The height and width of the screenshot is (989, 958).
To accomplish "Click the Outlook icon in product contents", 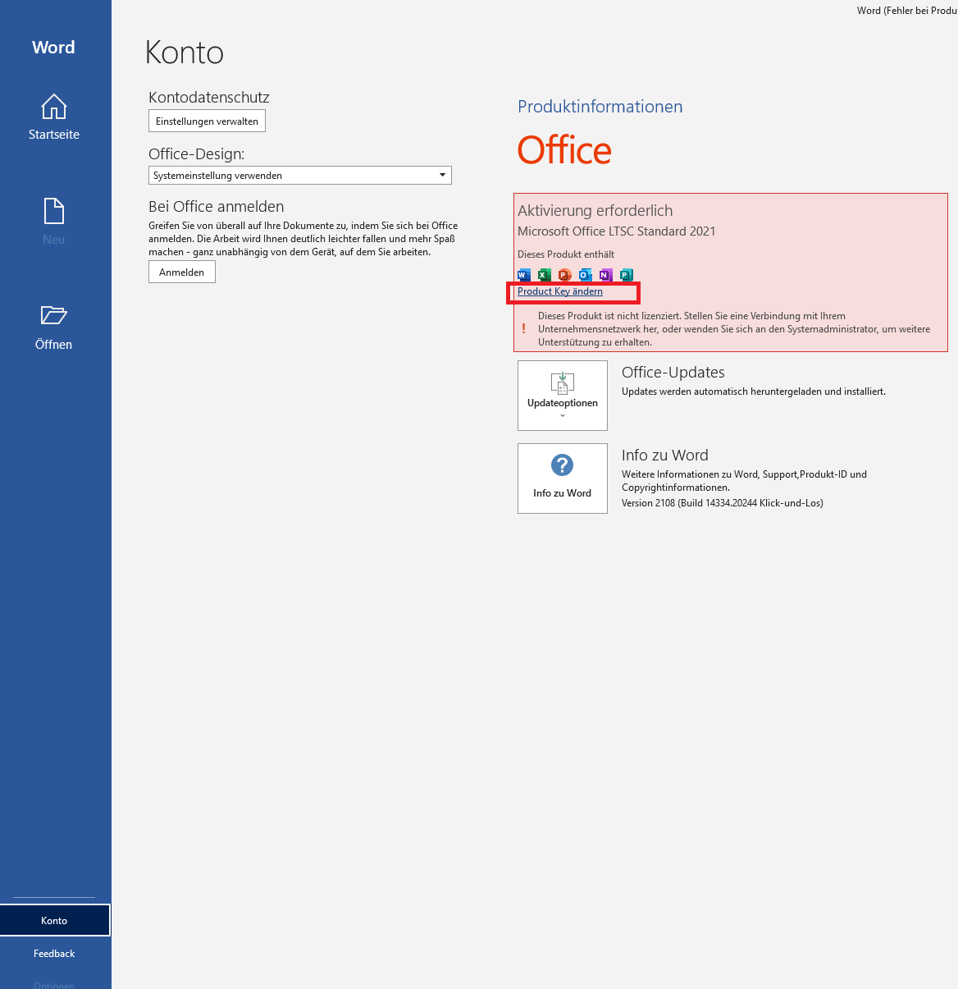I will click(585, 275).
